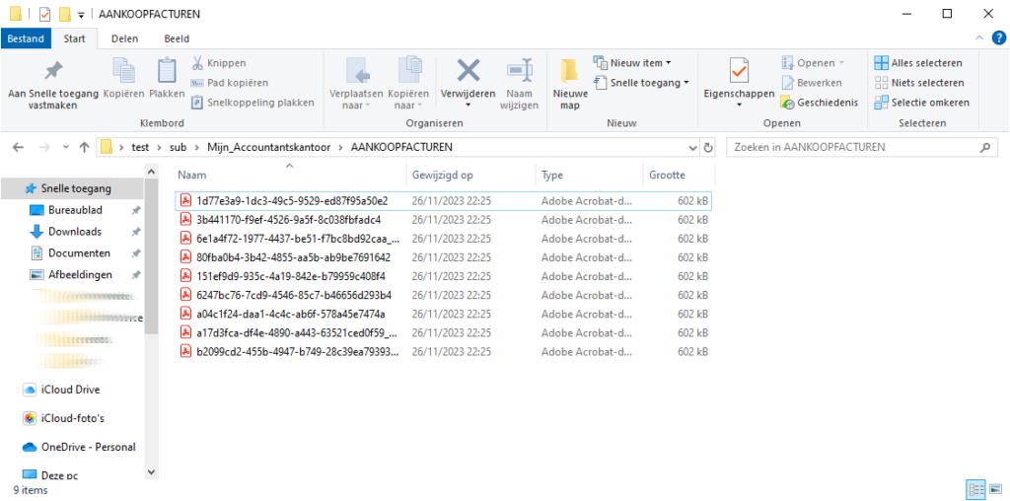Switch to details view icon in status bar
The image size is (1010, 501).
point(974,490)
